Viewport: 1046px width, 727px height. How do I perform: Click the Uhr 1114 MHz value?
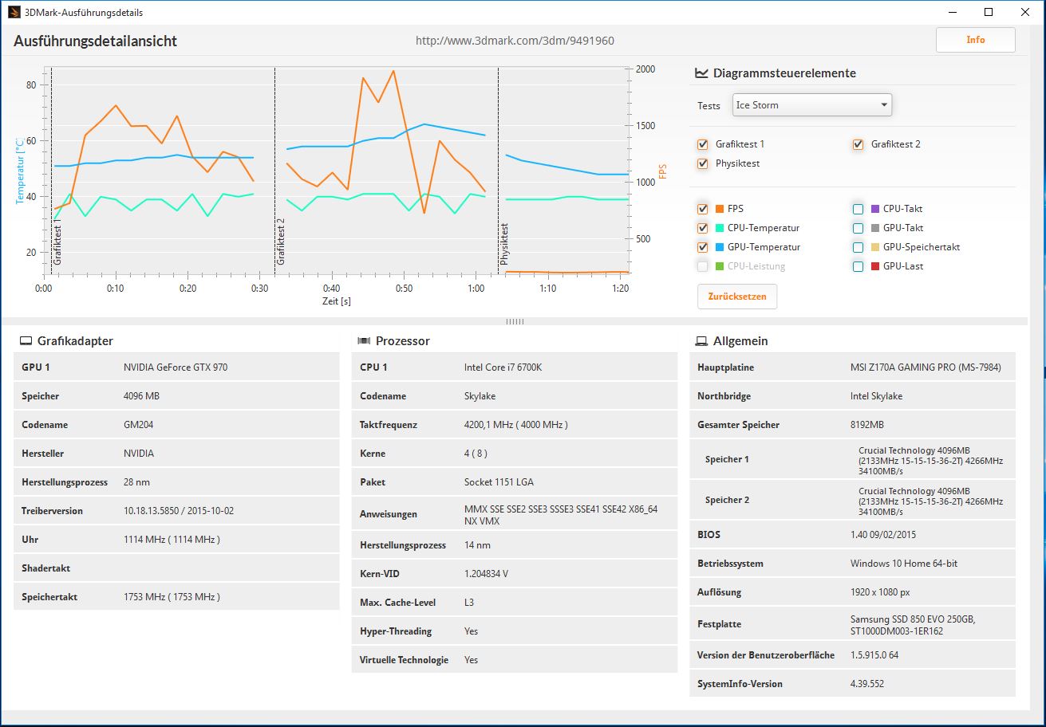pyautogui.click(x=172, y=540)
